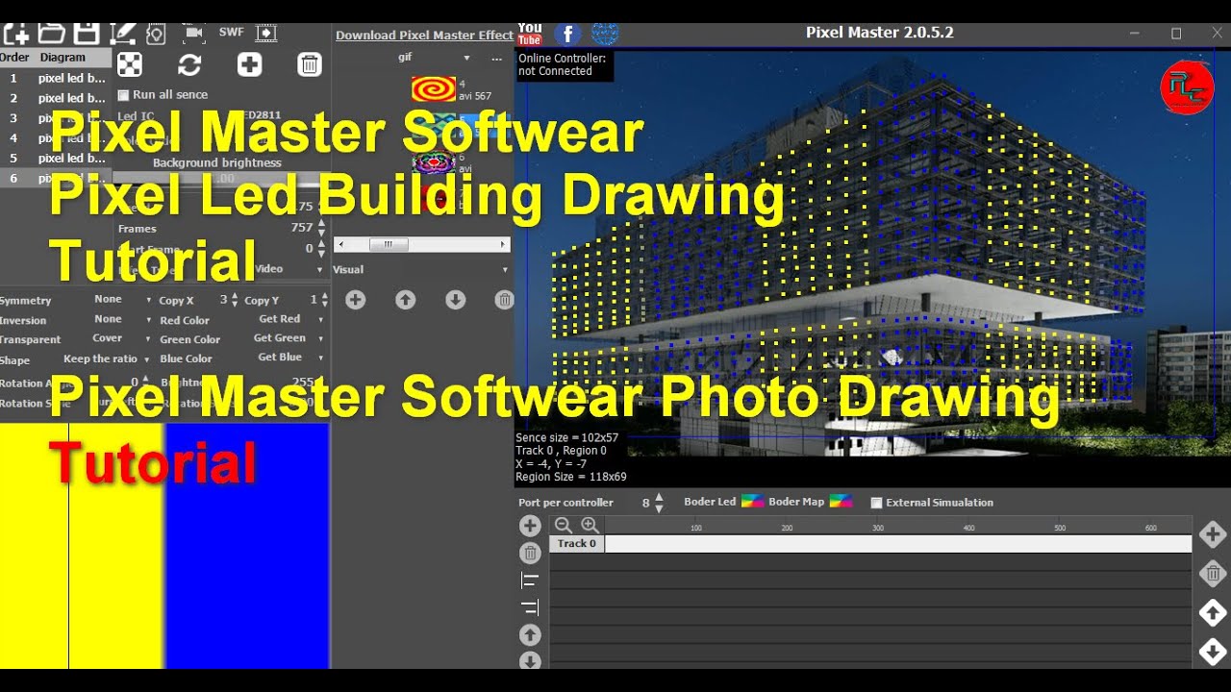Delete region using right diamond trash
Image resolution: width=1231 pixels, height=692 pixels.
point(1213,574)
